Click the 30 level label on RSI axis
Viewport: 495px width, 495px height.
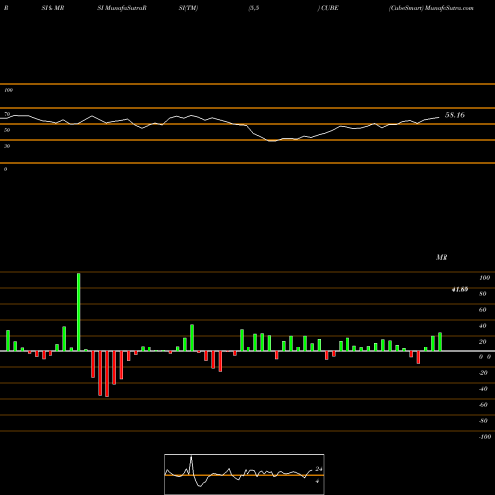click(x=7, y=146)
